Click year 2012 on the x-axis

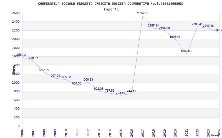[x=88, y=133]
